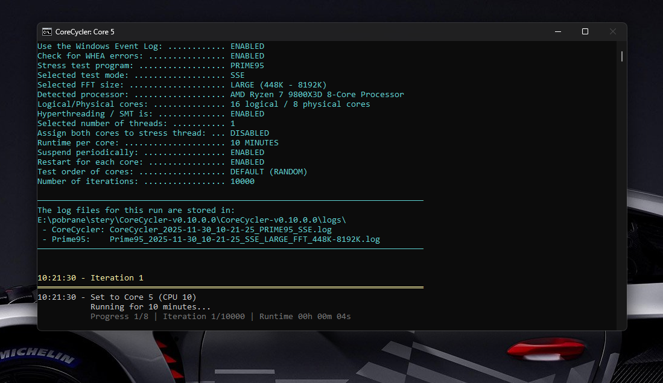663x383 pixels.
Task: Click the AMD Ryzen 7 9800X3D processor text
Action: pos(317,94)
